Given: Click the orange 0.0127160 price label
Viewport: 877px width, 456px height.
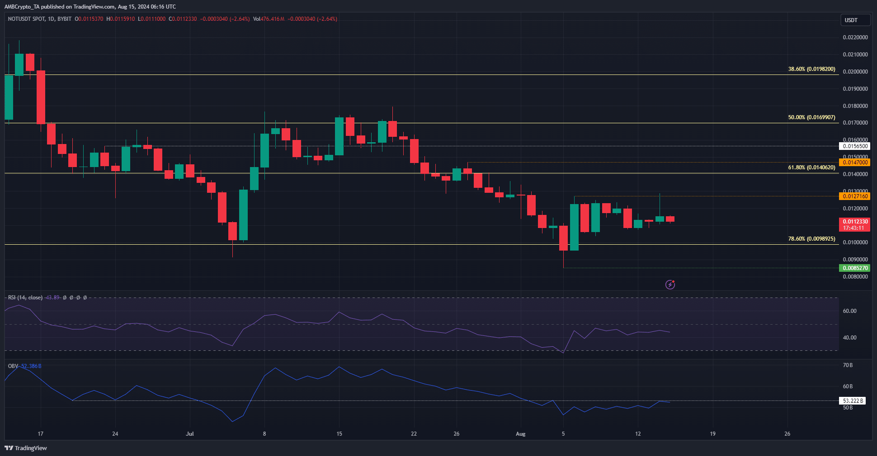Looking at the screenshot, I should [x=854, y=196].
